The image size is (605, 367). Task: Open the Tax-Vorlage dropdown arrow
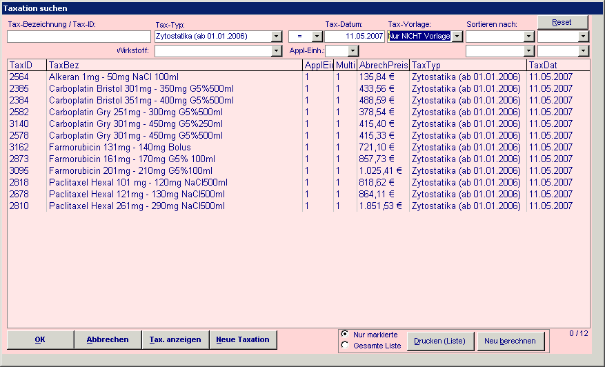pyautogui.click(x=457, y=37)
